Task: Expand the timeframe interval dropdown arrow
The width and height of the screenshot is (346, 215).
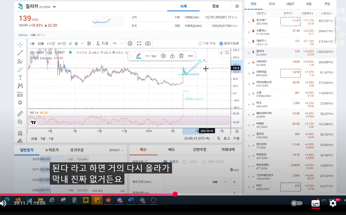Action: tap(82, 43)
